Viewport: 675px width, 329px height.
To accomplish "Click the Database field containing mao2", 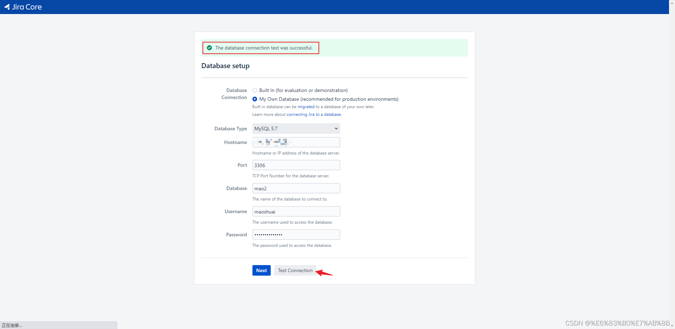I will click(x=296, y=188).
